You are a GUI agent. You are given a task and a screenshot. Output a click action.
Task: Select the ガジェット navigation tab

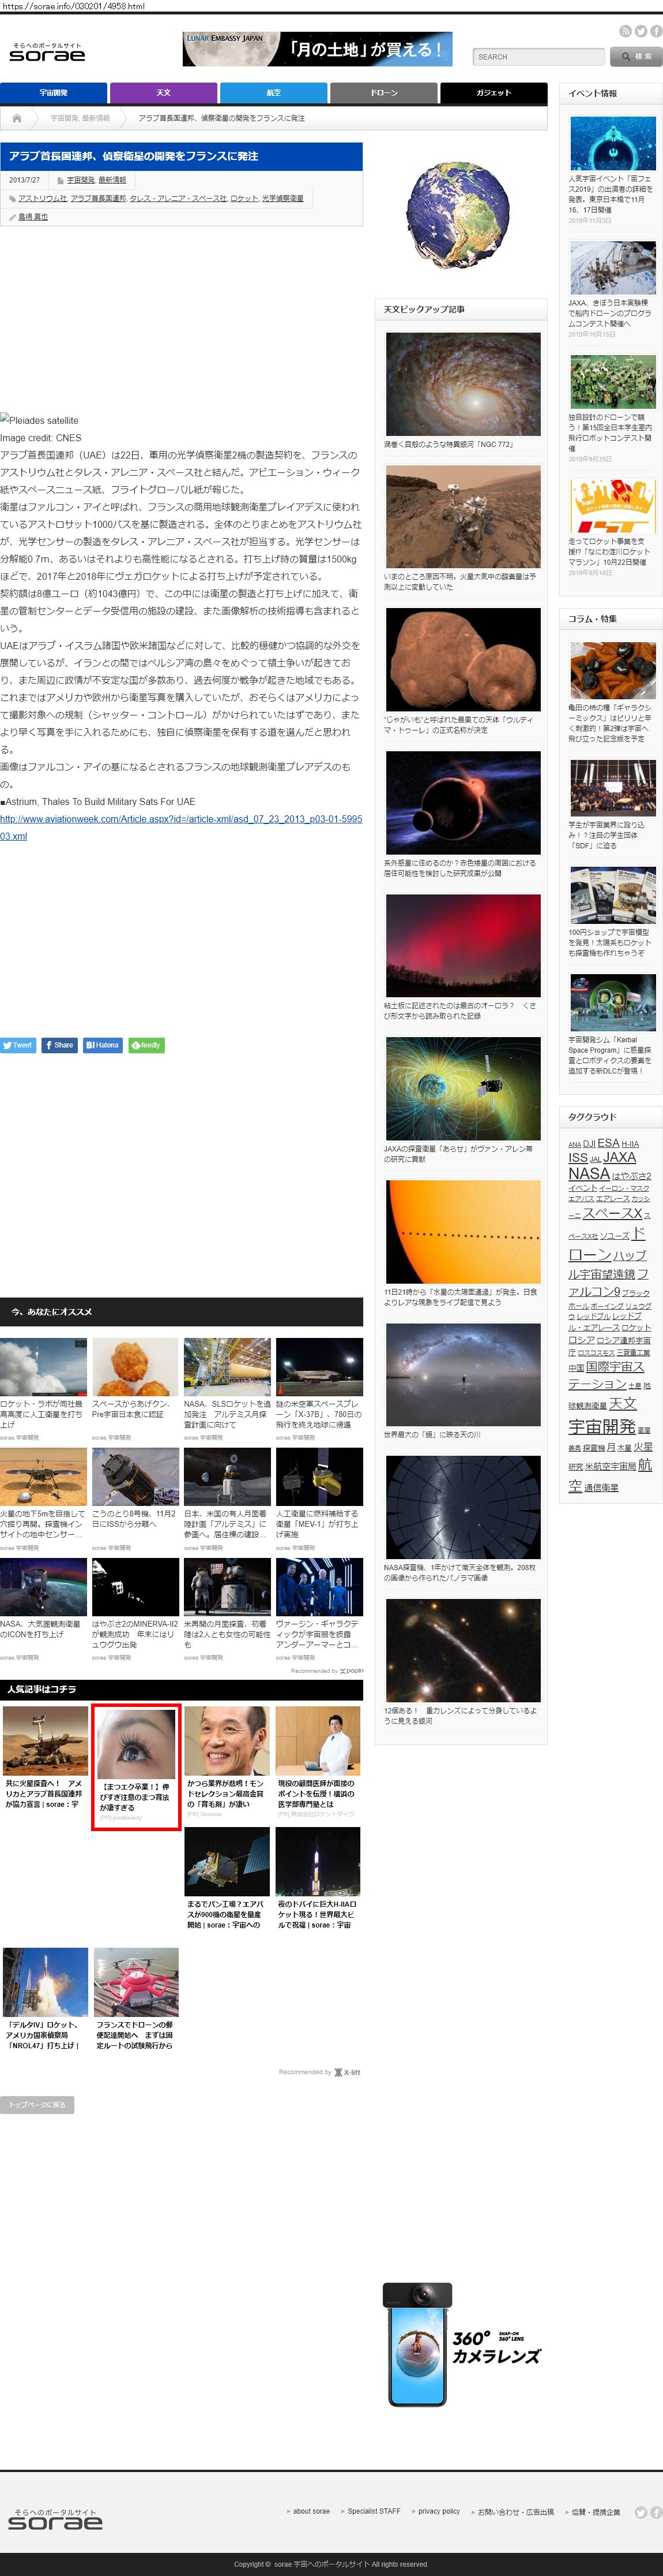click(494, 93)
